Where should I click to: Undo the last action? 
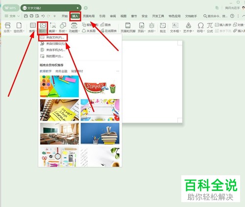tap(43, 16)
